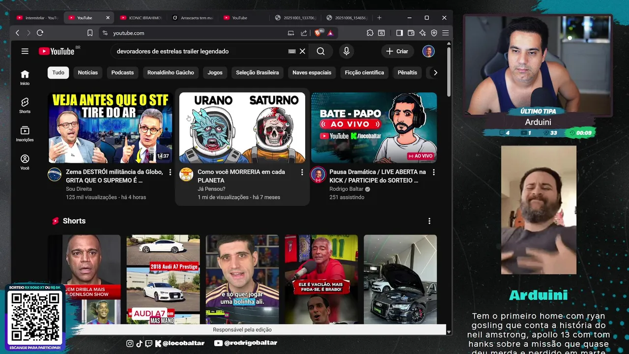Screen dimensions: 629x354
Task: Open the Leo AI sparkle icon
Action: pyautogui.click(x=422, y=33)
